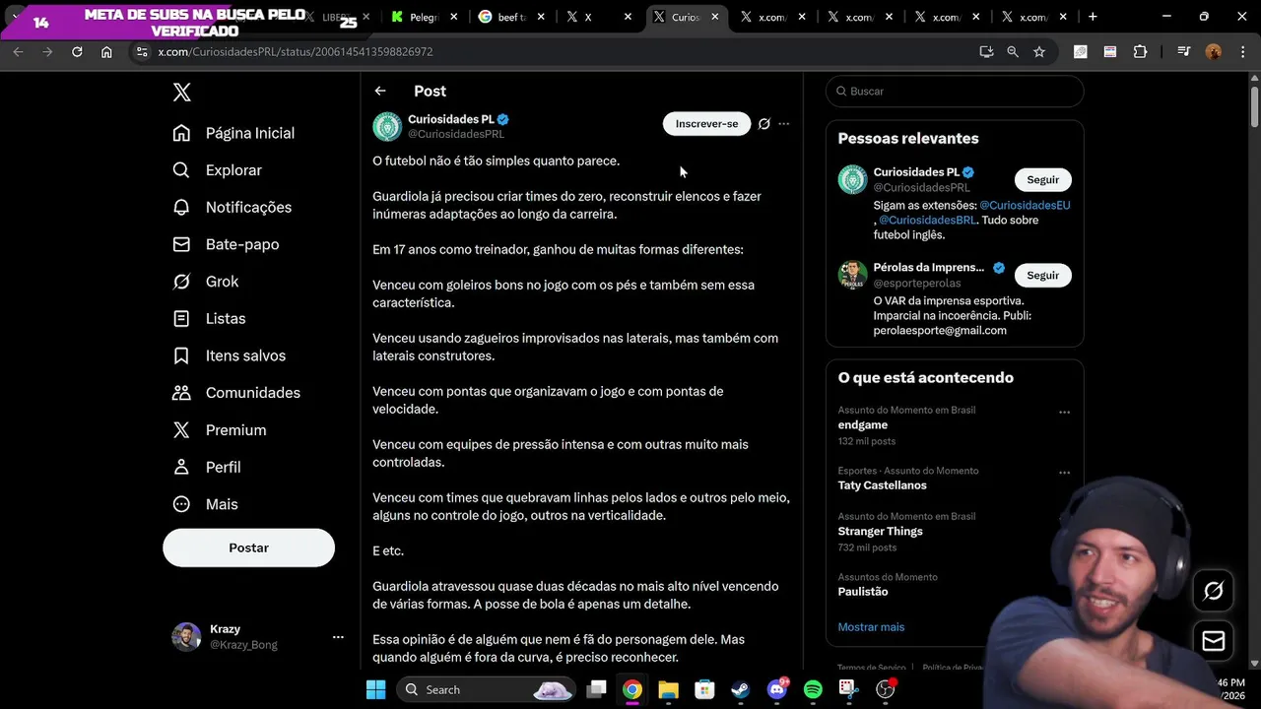Open account menu dots beside Krazy
The width and height of the screenshot is (1261, 709).
pyautogui.click(x=338, y=637)
